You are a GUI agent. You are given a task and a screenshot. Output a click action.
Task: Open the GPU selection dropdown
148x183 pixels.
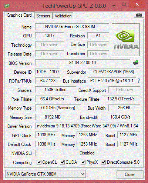pyautogui.click(x=46, y=174)
